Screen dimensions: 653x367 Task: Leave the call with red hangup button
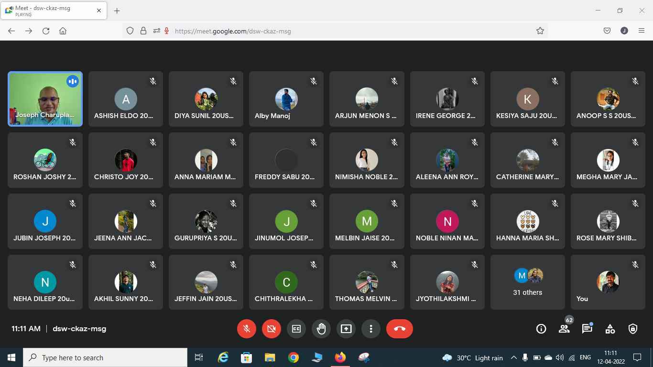coord(400,329)
